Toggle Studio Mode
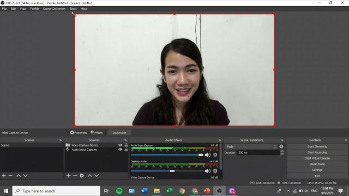This screenshot has width=349, height=196. point(317,164)
